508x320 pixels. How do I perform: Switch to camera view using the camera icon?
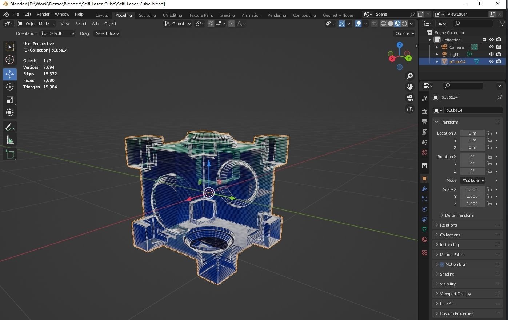point(410,98)
